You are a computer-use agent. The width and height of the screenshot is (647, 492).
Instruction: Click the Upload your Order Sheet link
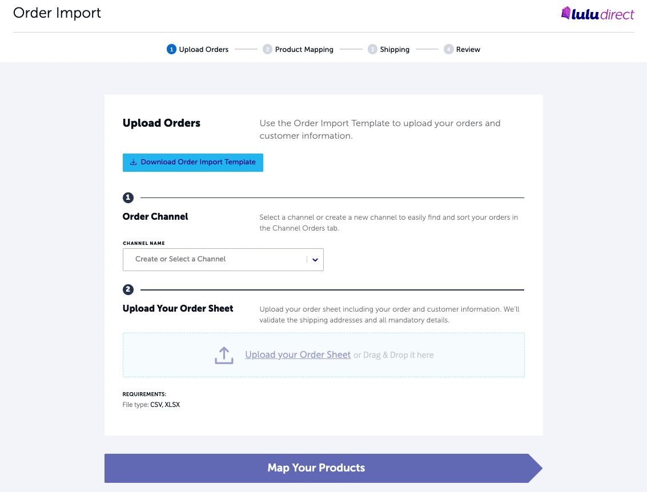click(298, 354)
